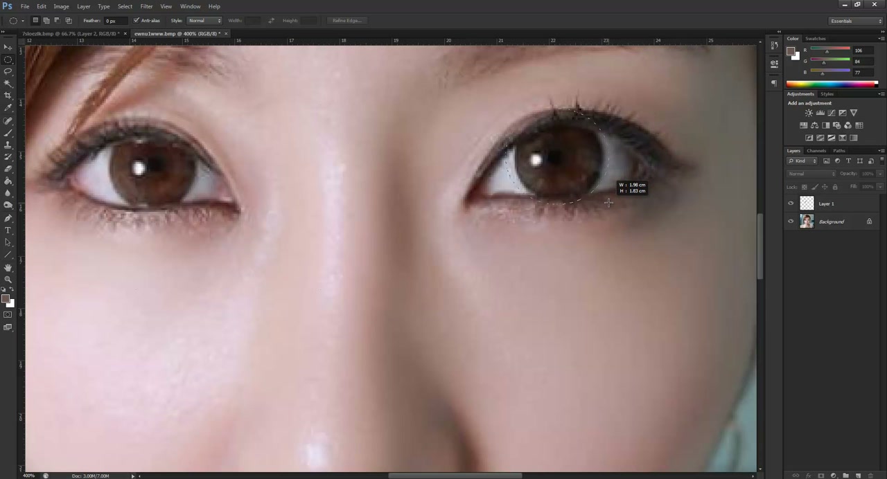Image resolution: width=887 pixels, height=479 pixels.
Task: Select the Hand tool
Action: (x=8, y=268)
